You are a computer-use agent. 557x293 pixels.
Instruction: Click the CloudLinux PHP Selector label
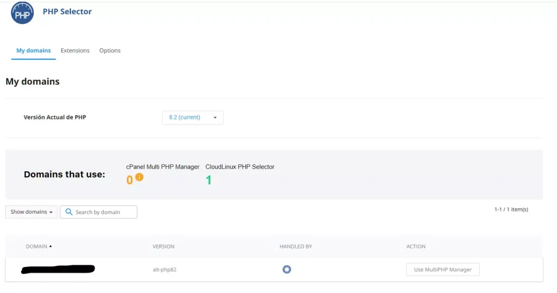point(240,166)
